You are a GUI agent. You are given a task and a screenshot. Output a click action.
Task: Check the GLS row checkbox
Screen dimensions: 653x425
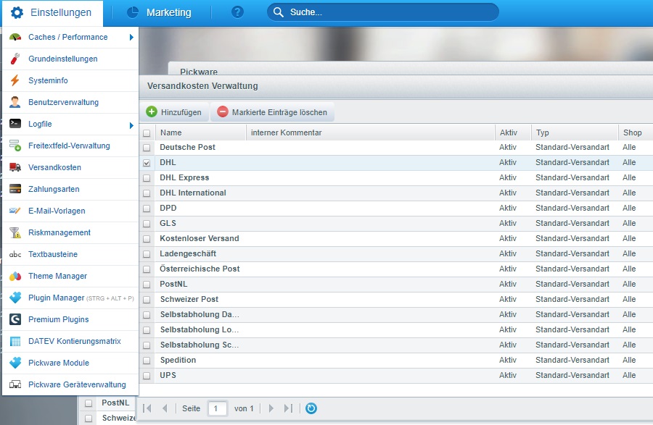click(x=147, y=224)
